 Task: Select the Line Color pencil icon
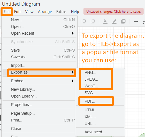tap(114, 21)
